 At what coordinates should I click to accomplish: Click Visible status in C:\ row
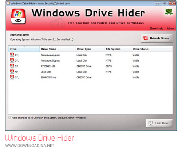point(136,55)
